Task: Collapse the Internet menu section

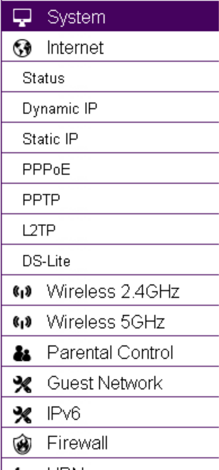Action: click(x=110, y=47)
